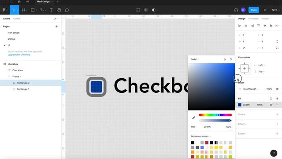Add an export setting with plus

[277, 133]
